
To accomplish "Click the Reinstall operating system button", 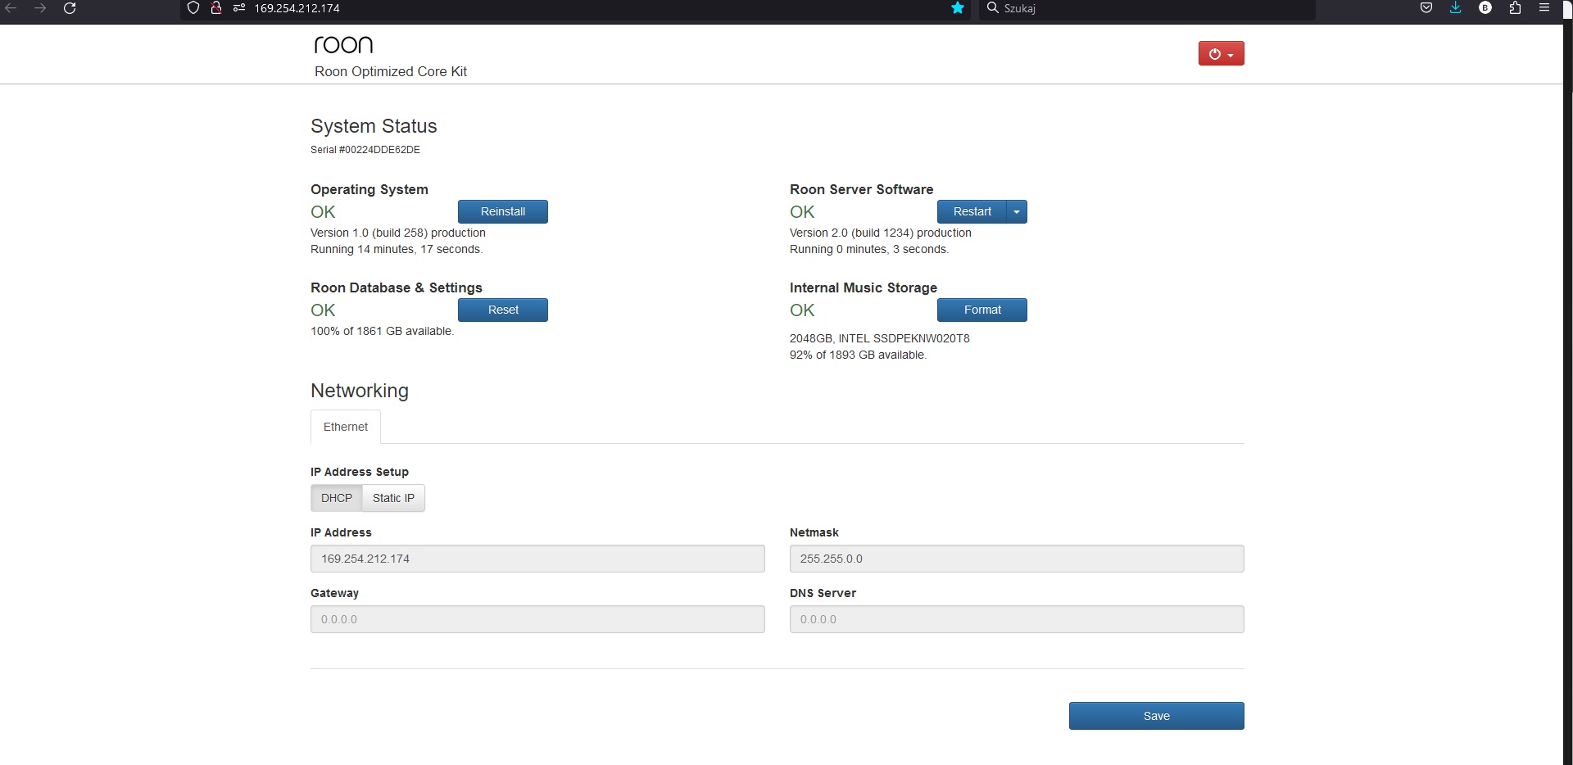I will pos(503,211).
